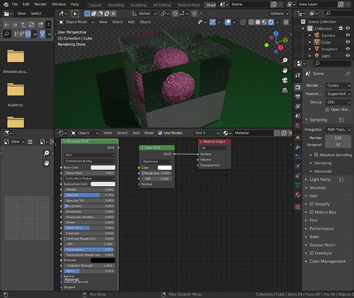Click the Transmission slider on Principled BSDF
The width and height of the screenshot is (354, 298).
point(90,250)
